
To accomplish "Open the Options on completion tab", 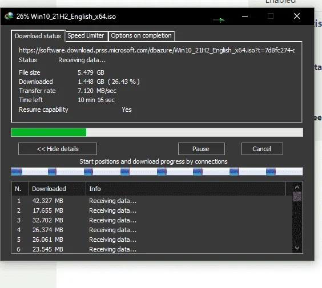I will tap(141, 36).
